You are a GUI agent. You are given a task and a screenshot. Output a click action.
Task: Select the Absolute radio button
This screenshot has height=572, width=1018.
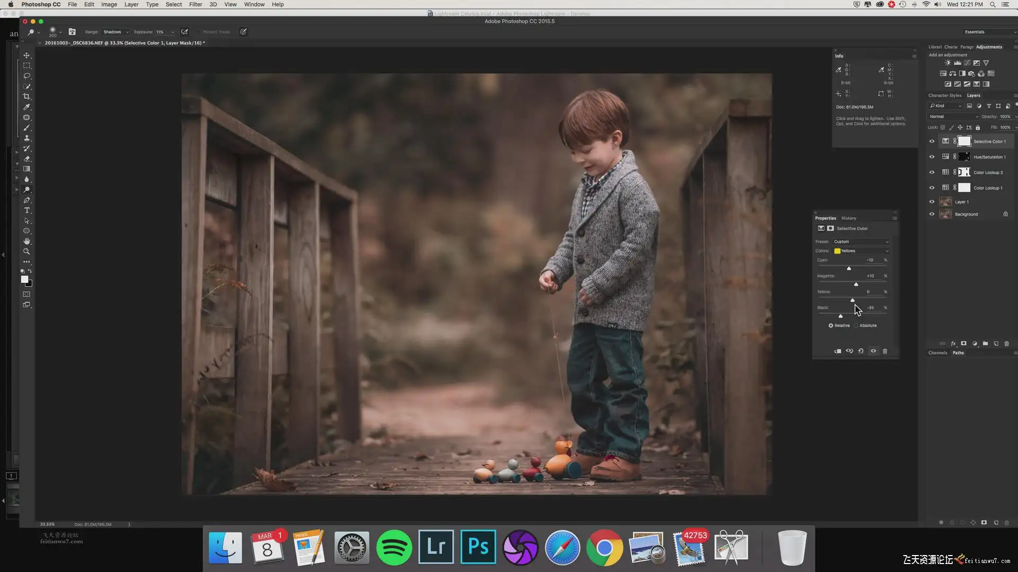[x=856, y=326]
